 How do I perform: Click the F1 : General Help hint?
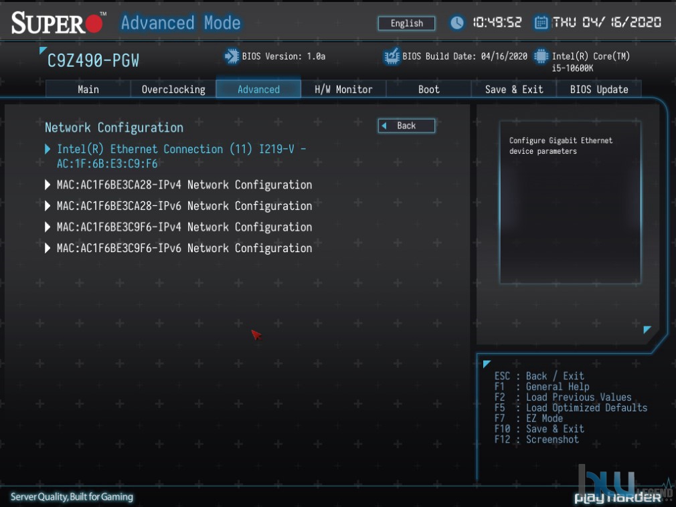click(541, 387)
